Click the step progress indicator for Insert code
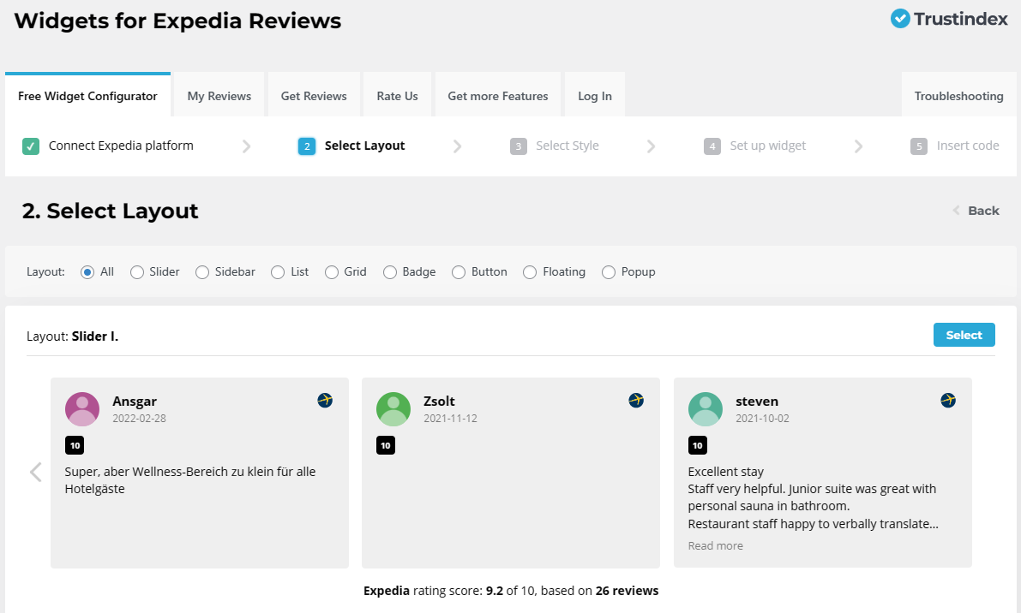 click(918, 146)
